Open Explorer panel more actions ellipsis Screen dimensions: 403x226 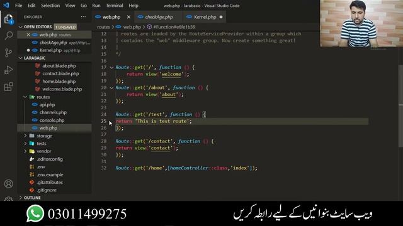[x=83, y=17]
